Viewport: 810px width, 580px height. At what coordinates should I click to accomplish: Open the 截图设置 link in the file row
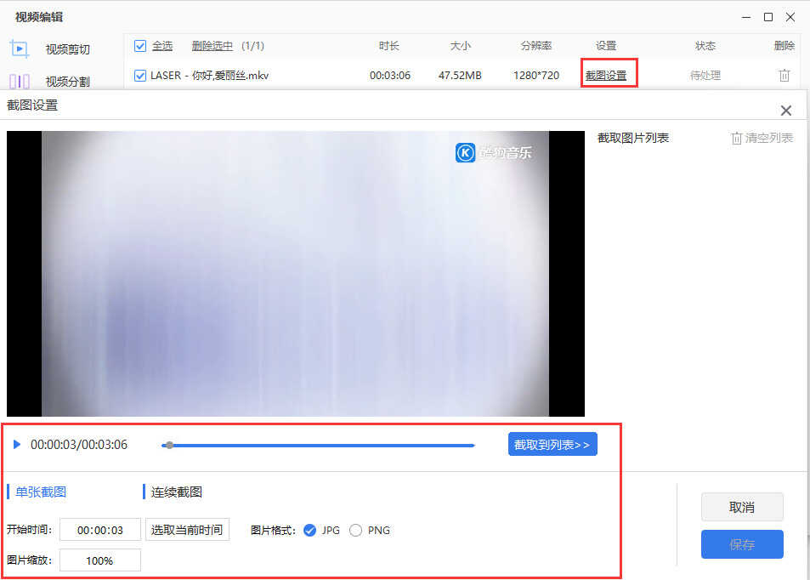[x=605, y=76]
